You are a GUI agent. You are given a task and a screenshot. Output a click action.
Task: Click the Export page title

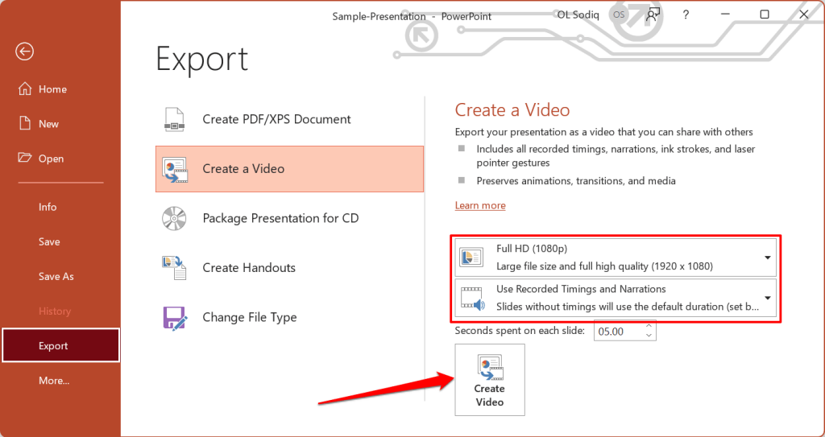[x=202, y=60]
